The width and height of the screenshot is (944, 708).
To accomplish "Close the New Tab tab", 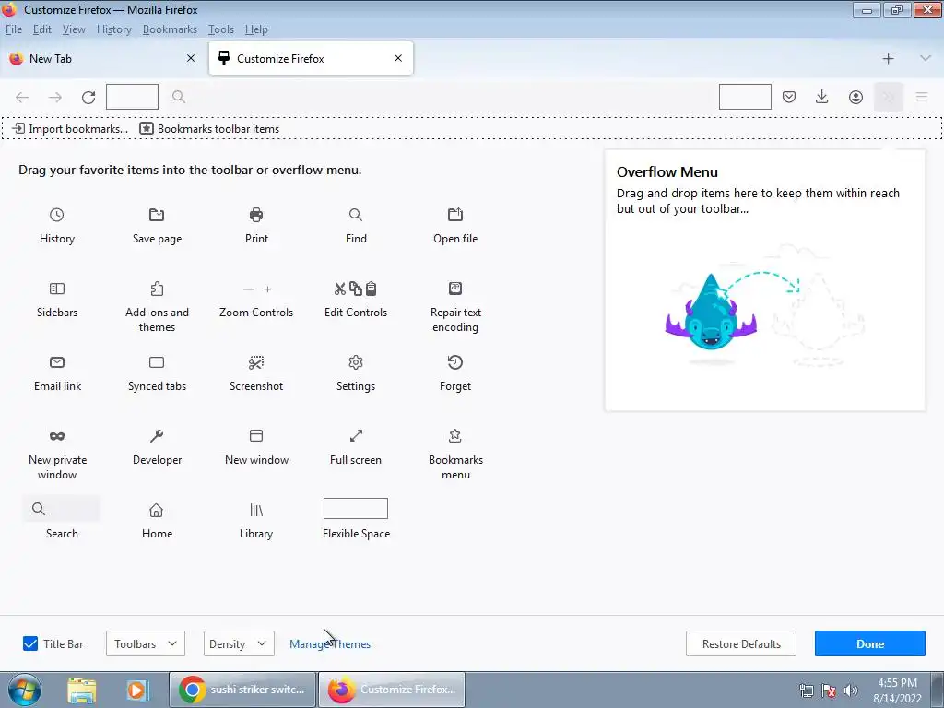I will click(x=191, y=58).
